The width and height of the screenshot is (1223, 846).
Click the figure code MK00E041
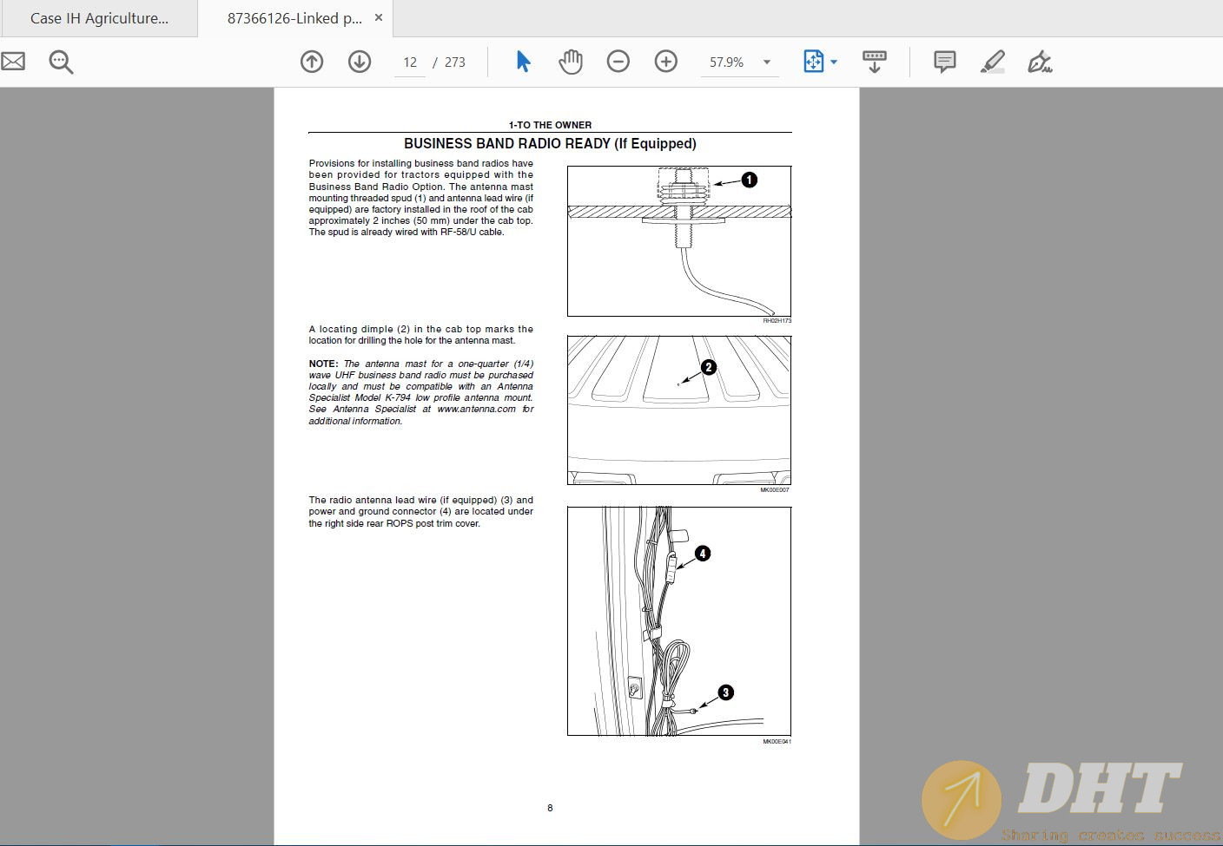tap(777, 742)
